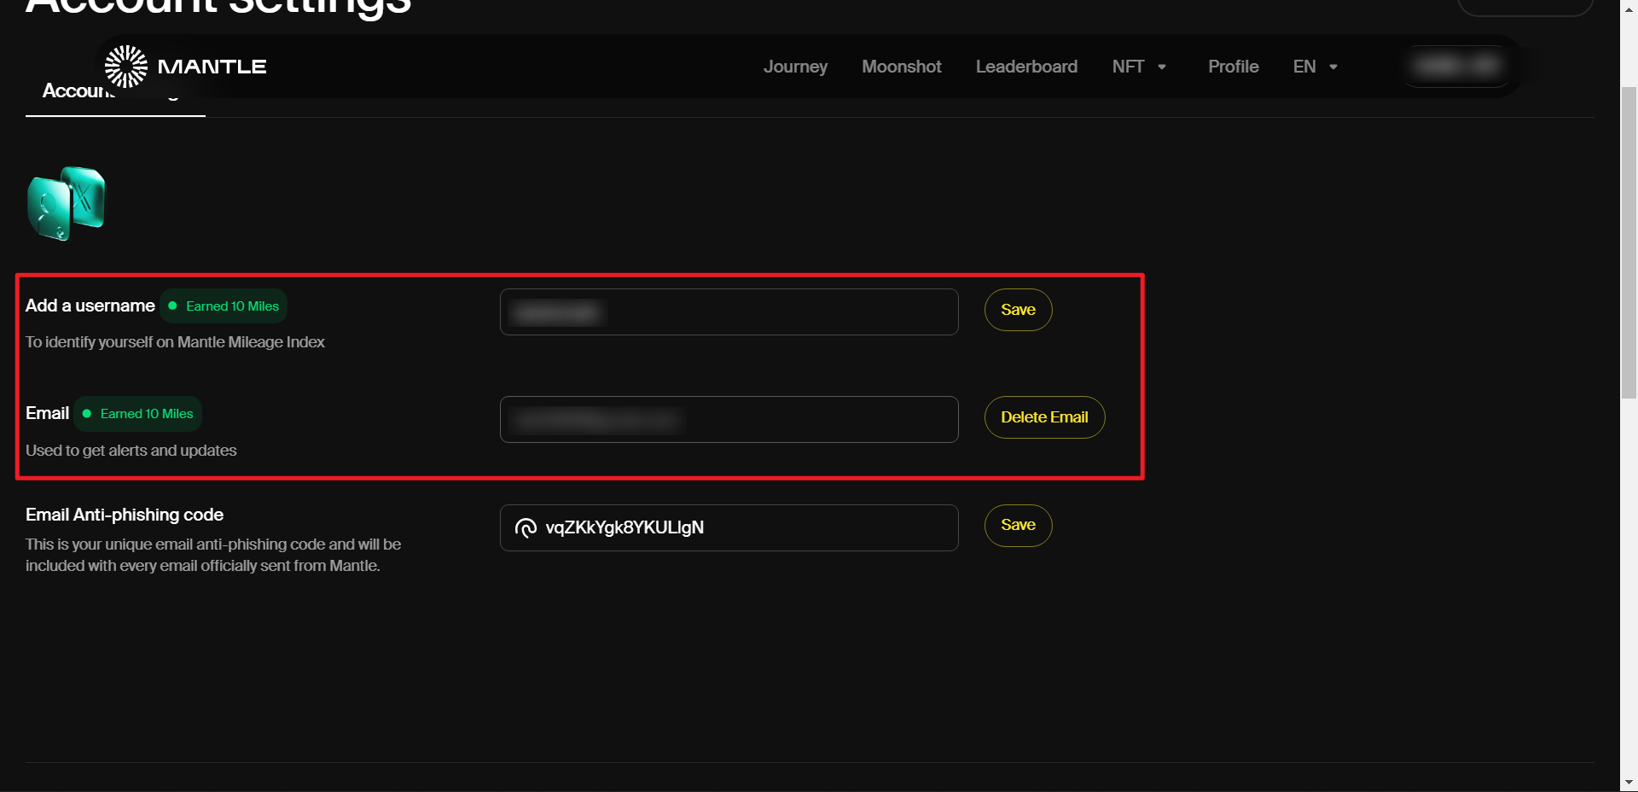Expand the NFT dropdown menu
The height and width of the screenshot is (792, 1638).
click(x=1139, y=67)
